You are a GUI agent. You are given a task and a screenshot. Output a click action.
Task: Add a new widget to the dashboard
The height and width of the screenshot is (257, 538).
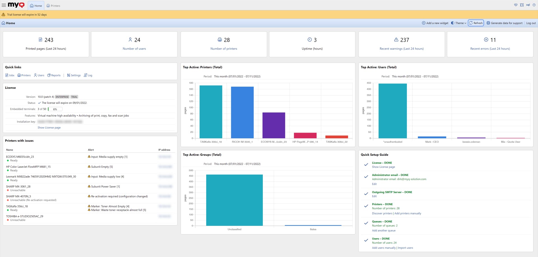[x=435, y=23]
